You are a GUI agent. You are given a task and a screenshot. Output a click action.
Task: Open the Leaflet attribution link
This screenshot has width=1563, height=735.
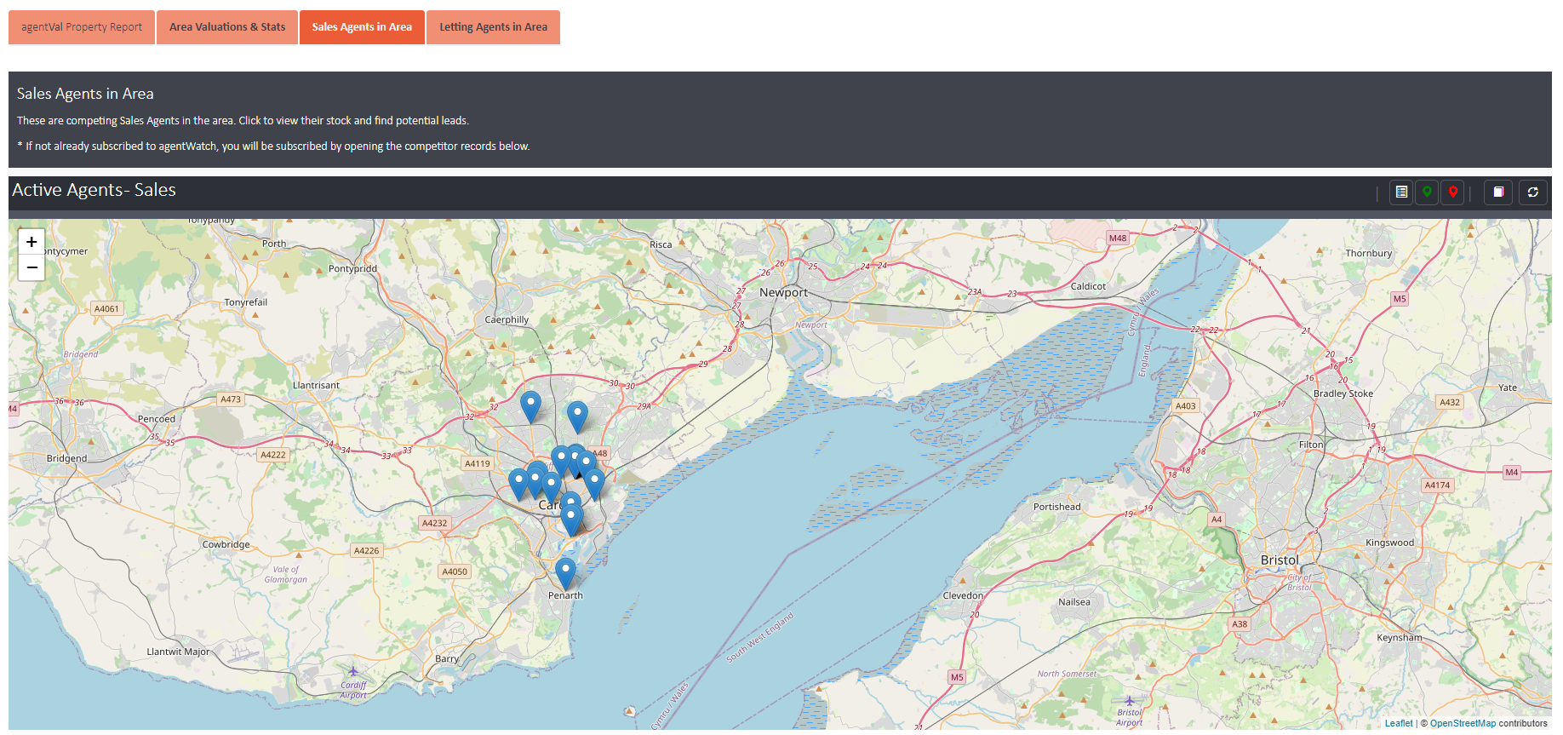(1398, 723)
